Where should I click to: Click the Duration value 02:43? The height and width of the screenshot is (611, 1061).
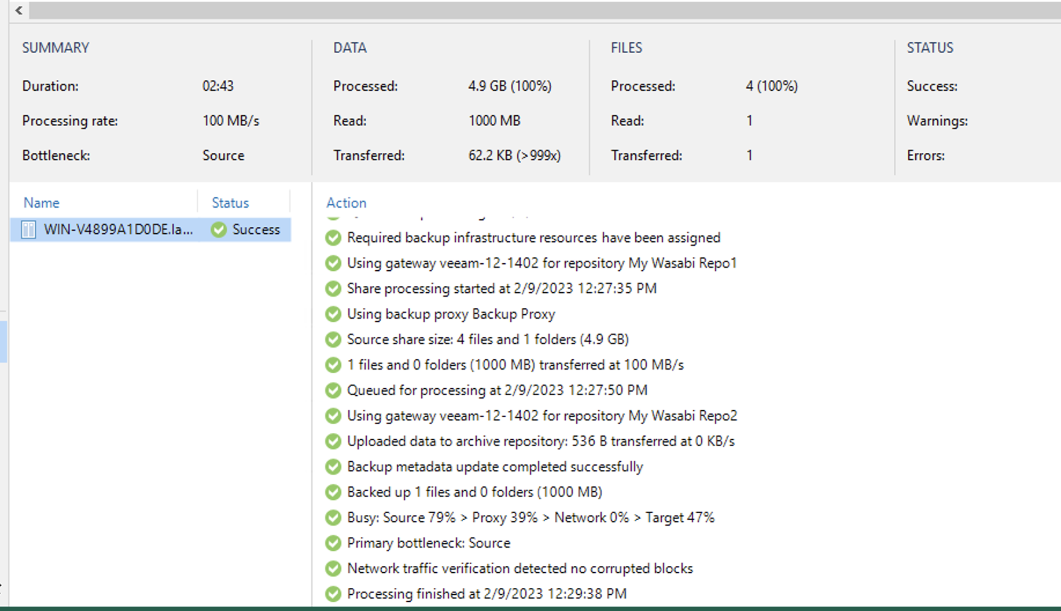point(218,86)
